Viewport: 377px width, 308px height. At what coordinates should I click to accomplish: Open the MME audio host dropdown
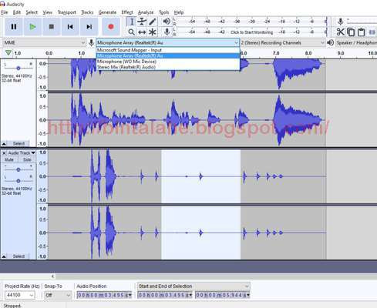(x=44, y=42)
